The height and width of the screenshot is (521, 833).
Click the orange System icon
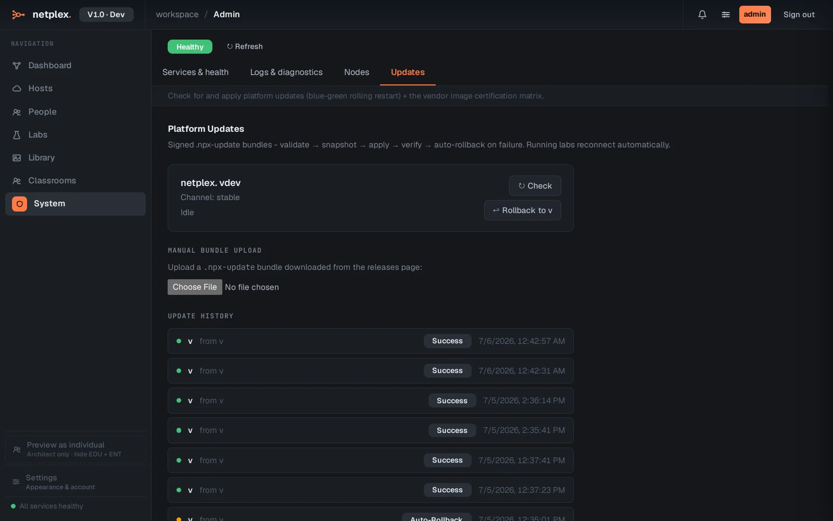pyautogui.click(x=19, y=204)
